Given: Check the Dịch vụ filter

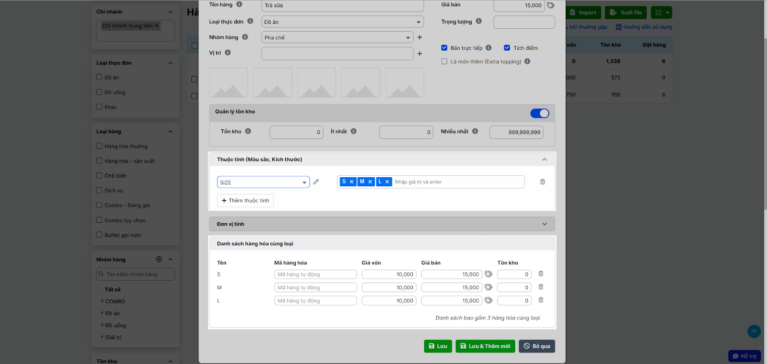Looking at the screenshot, I should click(x=99, y=190).
